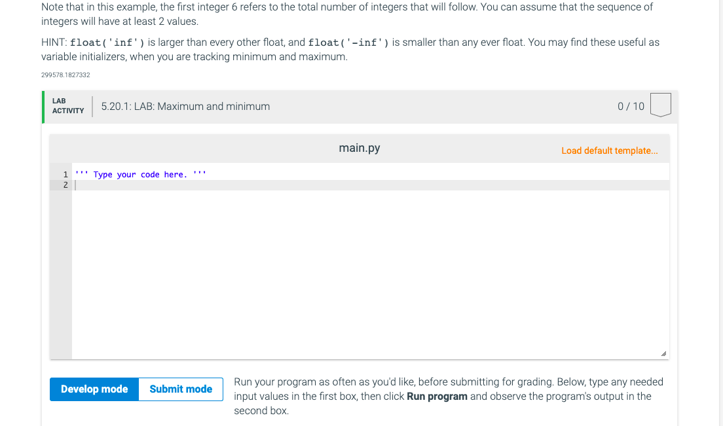Click the code editor second line
Viewport: 723px width, 426px height.
point(196,185)
